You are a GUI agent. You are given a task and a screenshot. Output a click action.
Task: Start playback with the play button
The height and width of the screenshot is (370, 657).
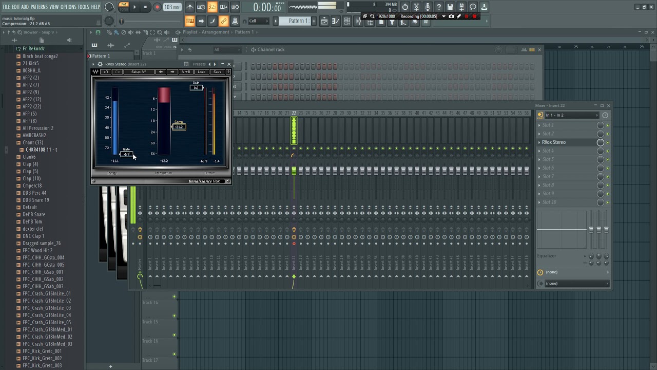(134, 7)
